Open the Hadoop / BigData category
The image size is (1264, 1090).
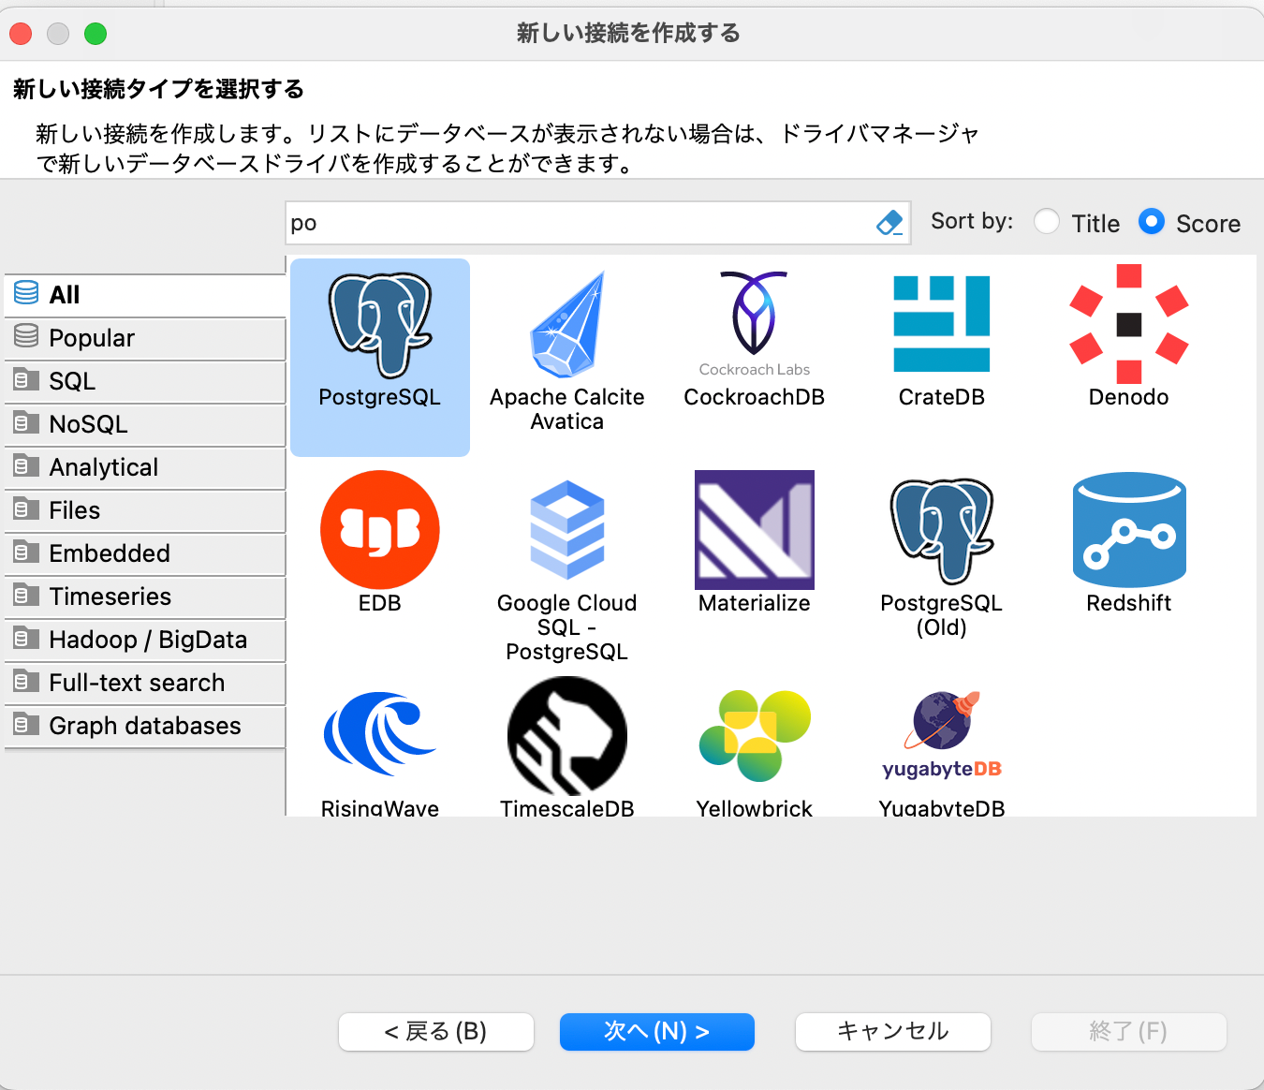[x=145, y=640]
